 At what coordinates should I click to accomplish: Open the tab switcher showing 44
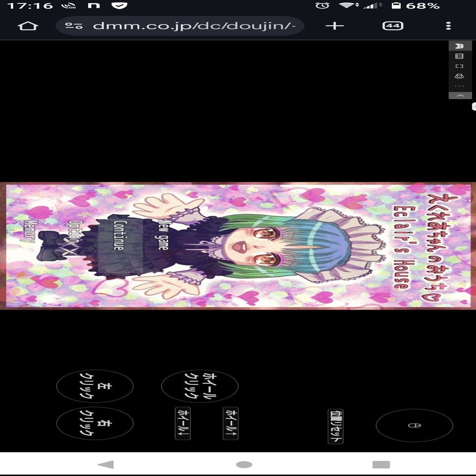(x=393, y=26)
